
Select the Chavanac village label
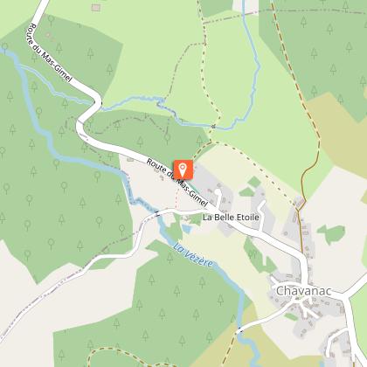click(x=304, y=291)
